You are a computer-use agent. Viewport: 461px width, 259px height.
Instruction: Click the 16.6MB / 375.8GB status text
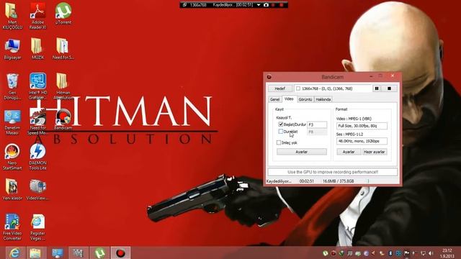tap(338, 181)
